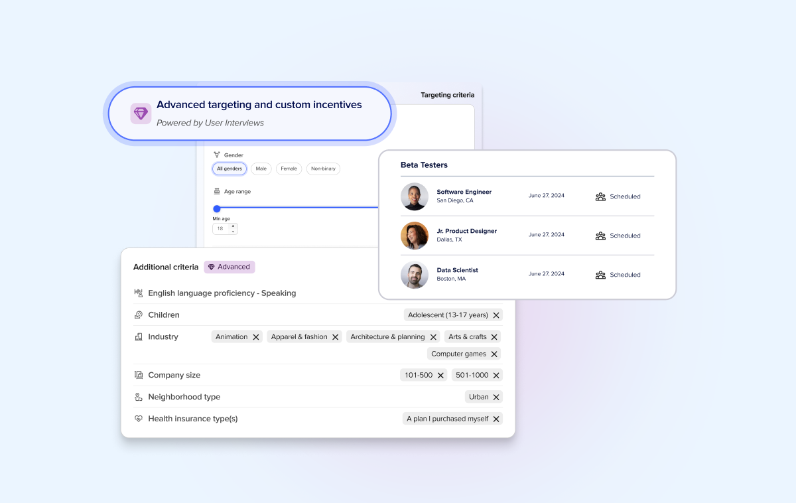Image resolution: width=796 pixels, height=503 pixels.
Task: Click the Additional criteria heading
Action: point(166,267)
